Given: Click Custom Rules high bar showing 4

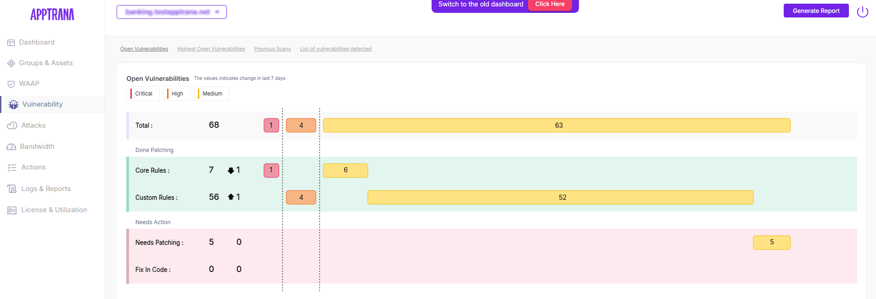Looking at the screenshot, I should pos(301,197).
